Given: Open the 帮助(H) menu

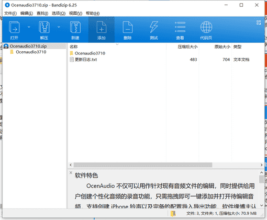Looking at the screenshot, I should [93, 13].
